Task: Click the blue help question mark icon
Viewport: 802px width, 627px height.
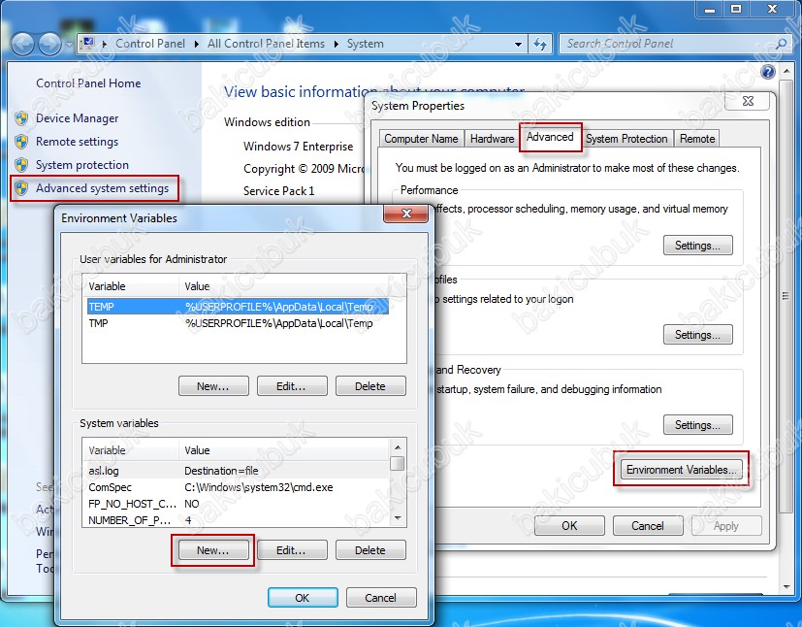Action: [x=766, y=71]
